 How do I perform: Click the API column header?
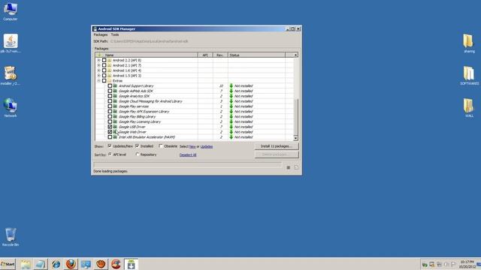[205, 55]
